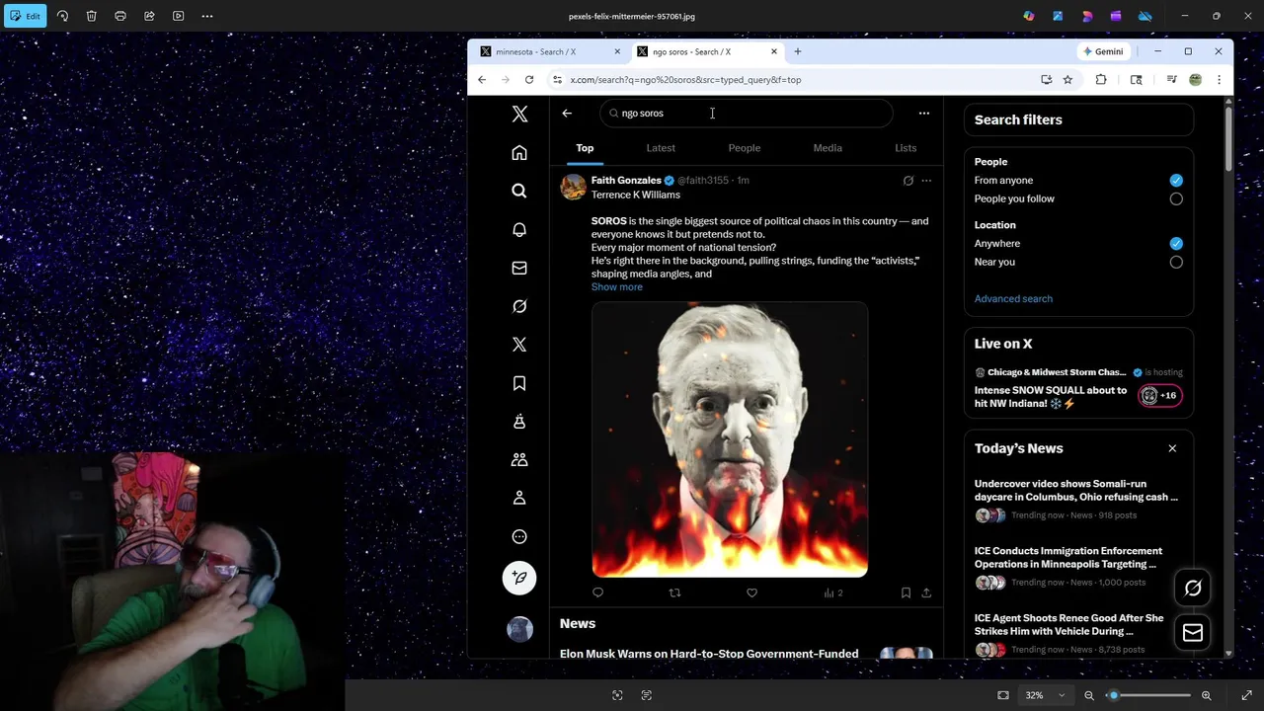Click the X logo in sidebar
This screenshot has height=711, width=1264.
click(519, 115)
